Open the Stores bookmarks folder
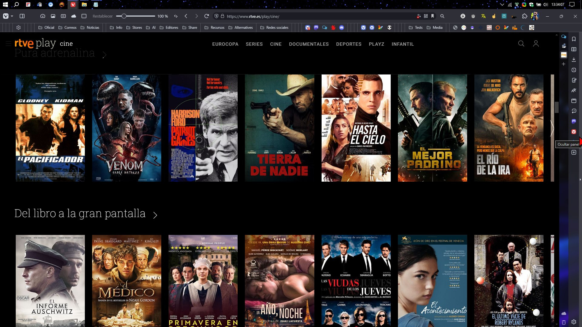582x327 pixels. [x=134, y=28]
